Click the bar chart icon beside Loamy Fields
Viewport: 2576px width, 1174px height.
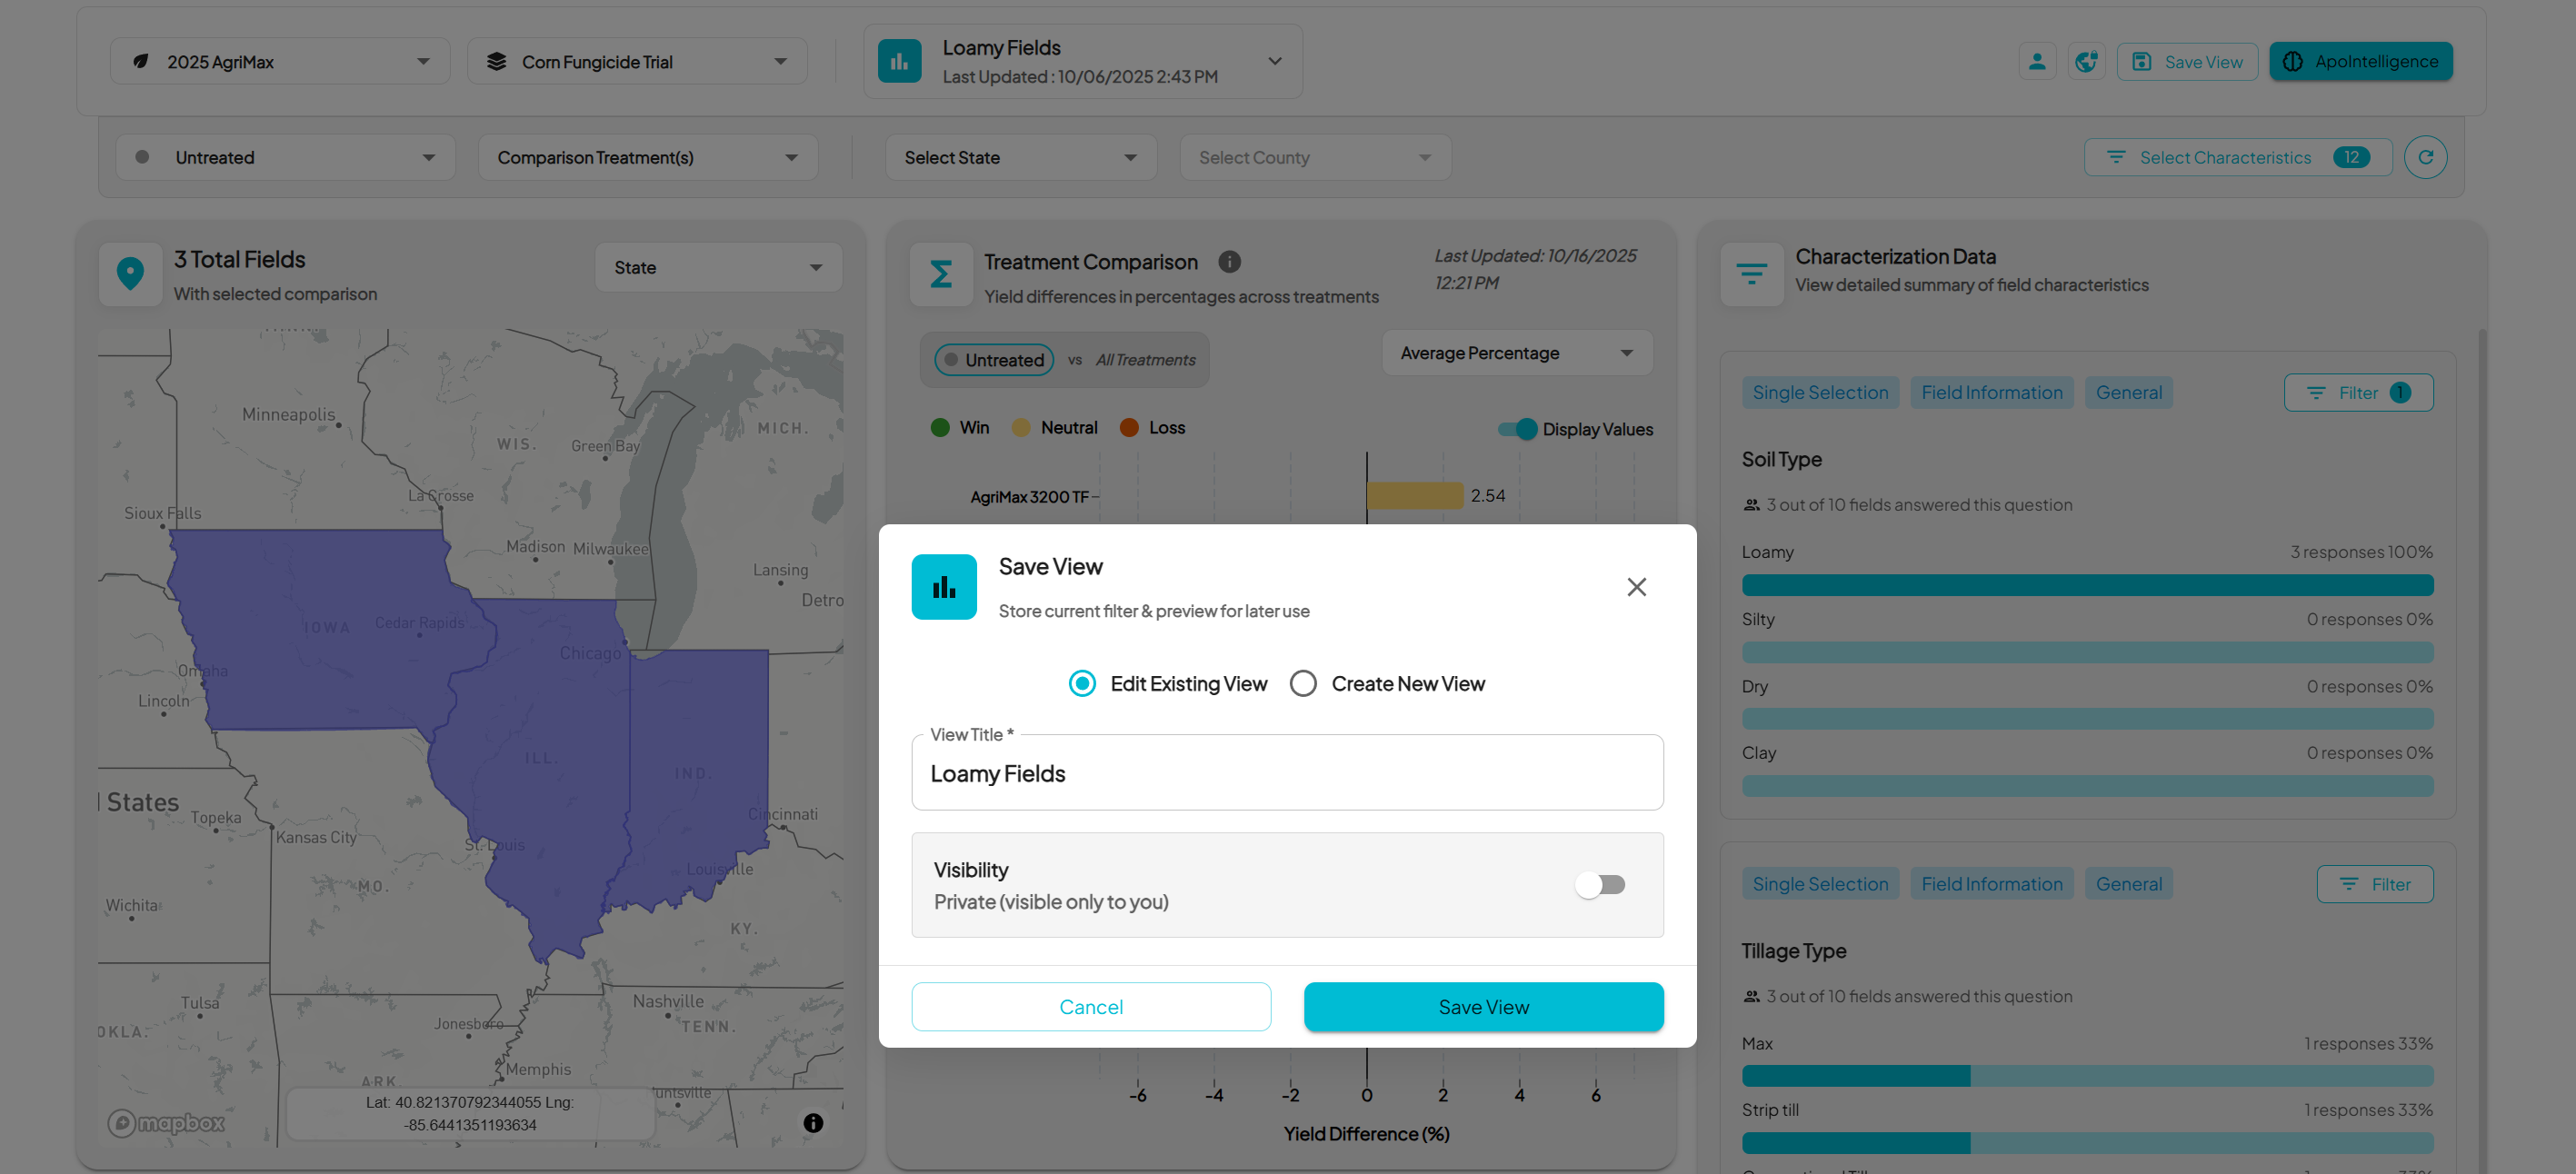(x=899, y=62)
